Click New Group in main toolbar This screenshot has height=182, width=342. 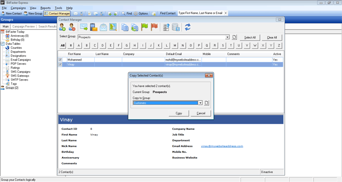[x=33, y=14]
